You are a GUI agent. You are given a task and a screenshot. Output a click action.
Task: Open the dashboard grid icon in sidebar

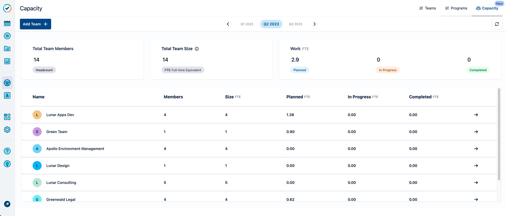pos(7,117)
